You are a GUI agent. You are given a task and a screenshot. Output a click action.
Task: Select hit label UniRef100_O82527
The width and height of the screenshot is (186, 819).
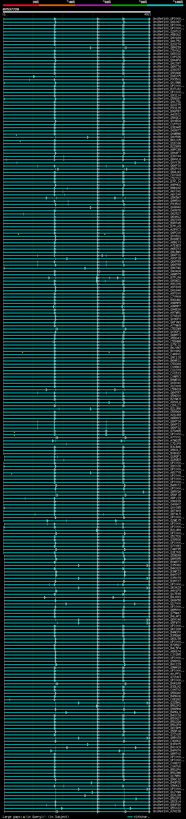(x=167, y=214)
